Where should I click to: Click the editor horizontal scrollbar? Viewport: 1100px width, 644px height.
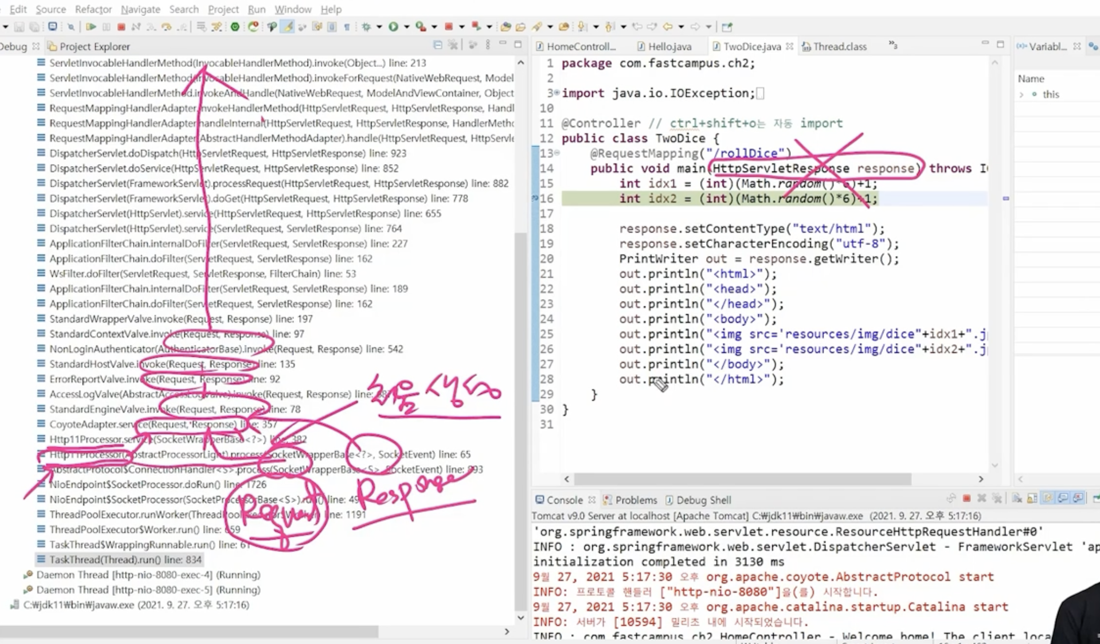pos(742,479)
